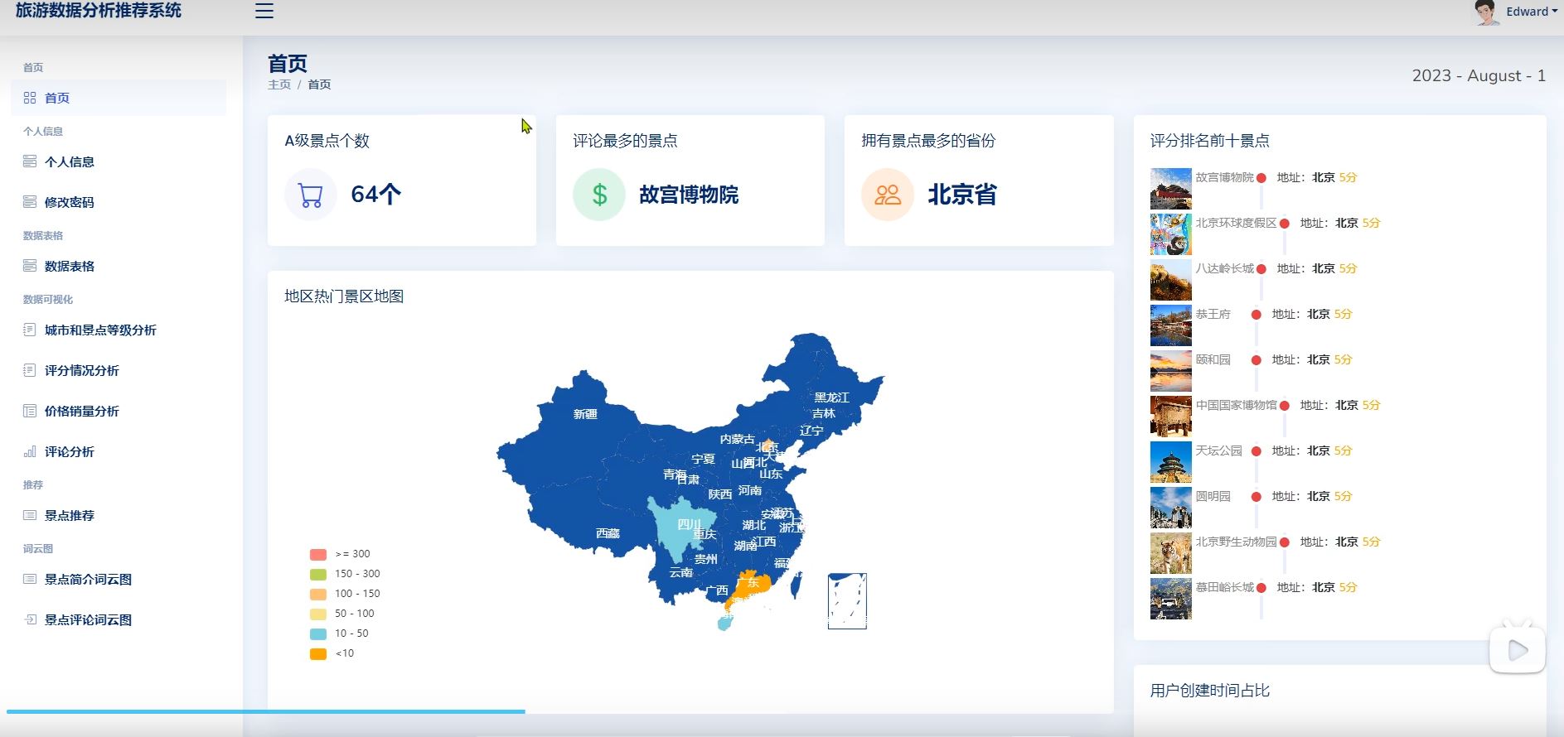Toggle the <10 legend swatch
The width and height of the screenshot is (1564, 737).
coord(318,653)
